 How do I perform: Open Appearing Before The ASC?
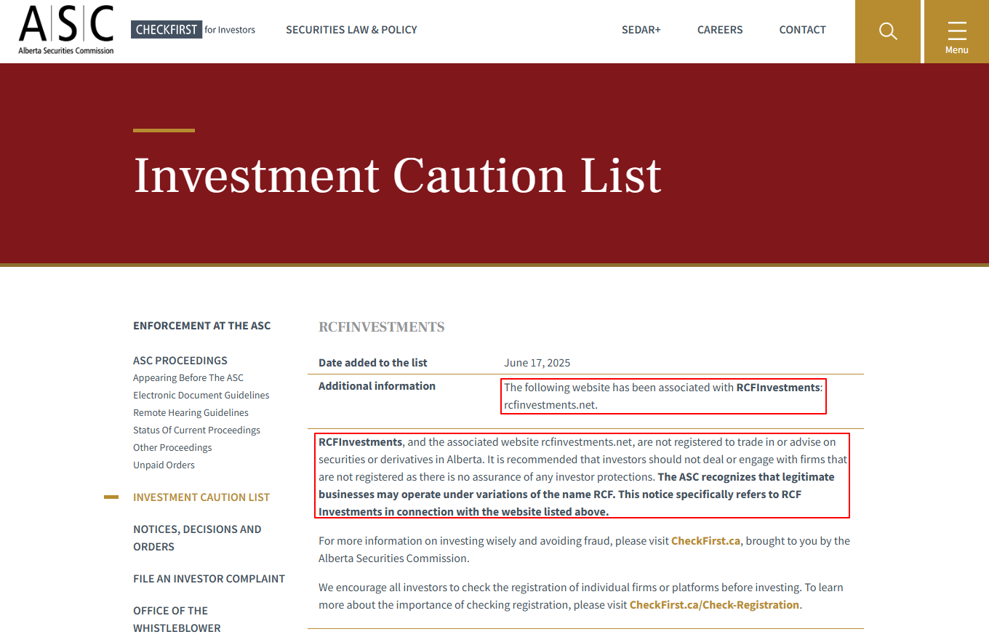pos(188,378)
